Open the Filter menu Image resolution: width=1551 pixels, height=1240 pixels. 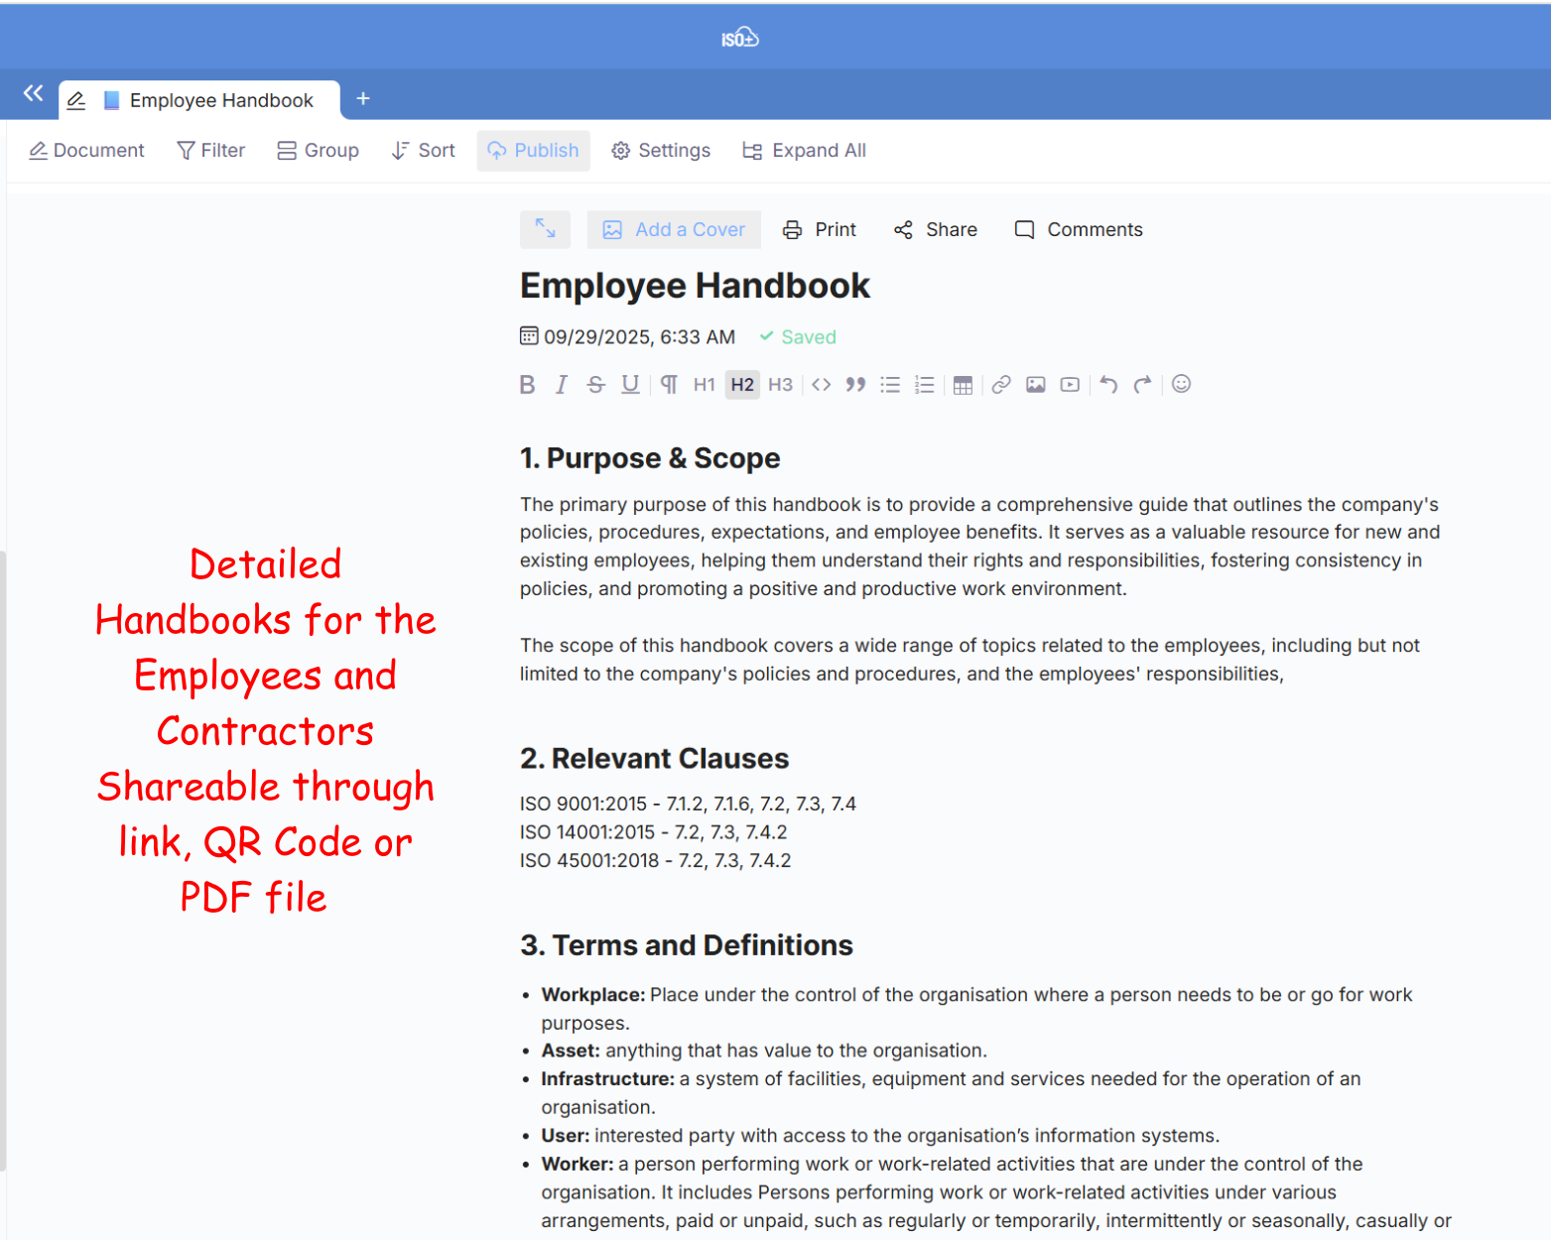coord(211,151)
